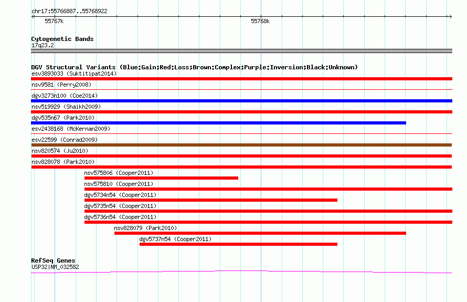Click DGV Structural Variants track title
467x302 pixels.
pos(195,67)
